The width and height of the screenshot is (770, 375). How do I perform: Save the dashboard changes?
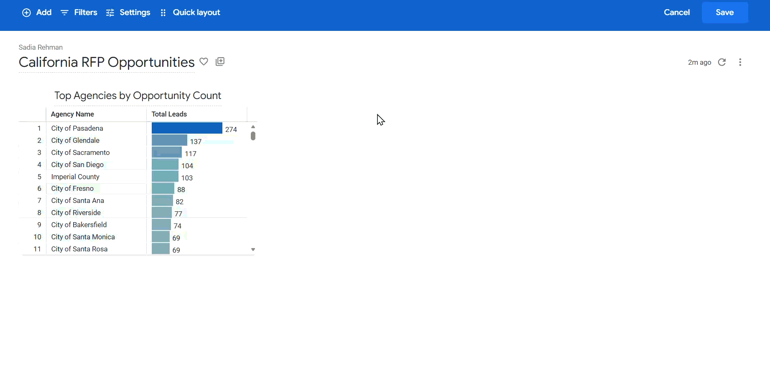[x=725, y=13]
